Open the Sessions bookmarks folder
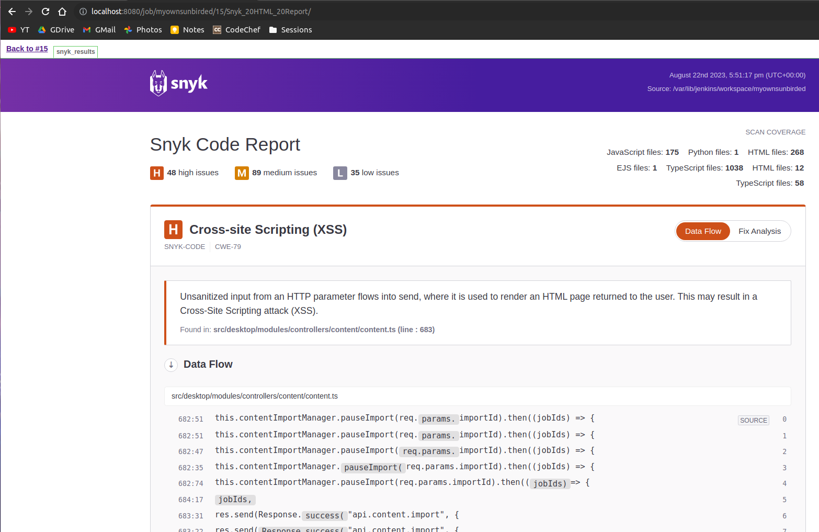 pyautogui.click(x=290, y=30)
